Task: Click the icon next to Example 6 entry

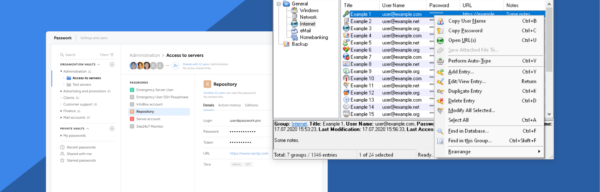Action: pyautogui.click(x=346, y=50)
